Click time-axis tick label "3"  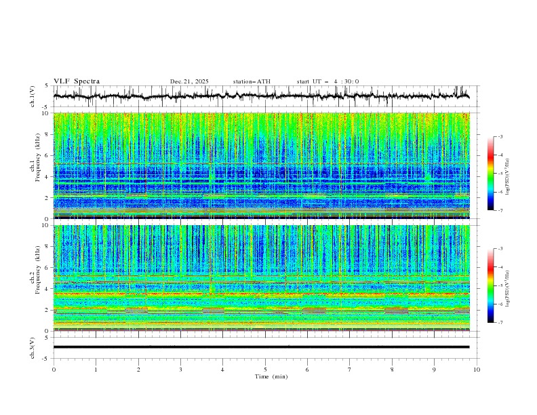point(180,370)
